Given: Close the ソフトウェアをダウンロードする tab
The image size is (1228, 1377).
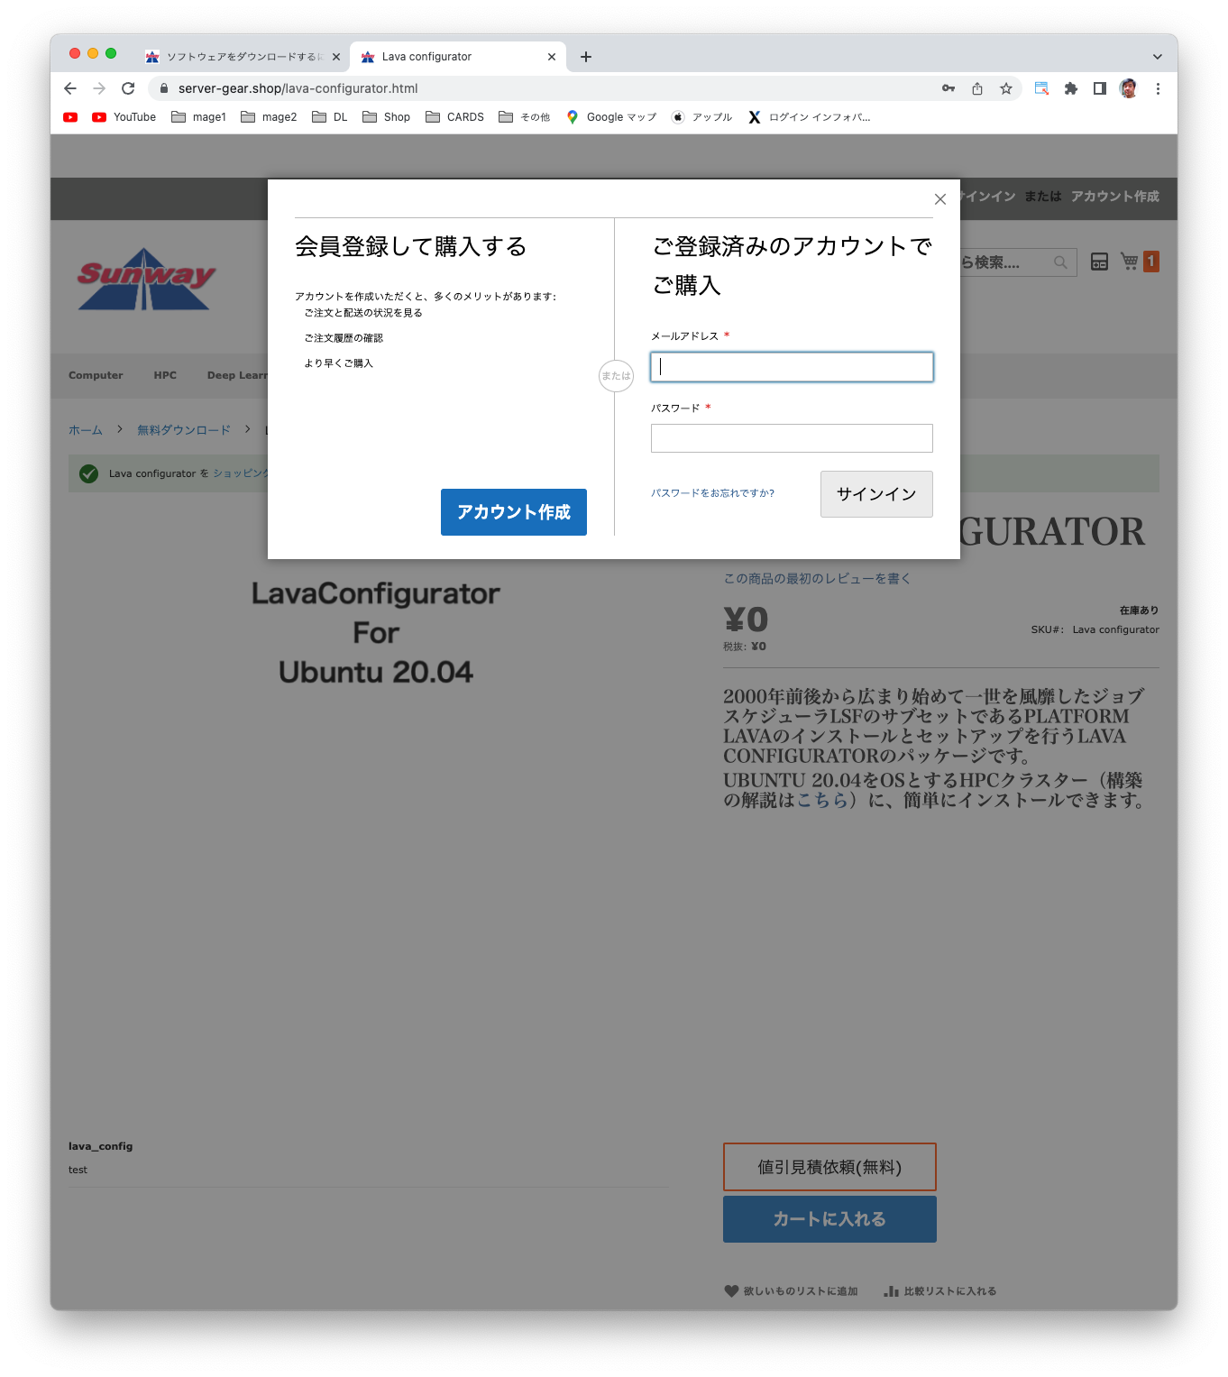Looking at the screenshot, I should tap(336, 57).
